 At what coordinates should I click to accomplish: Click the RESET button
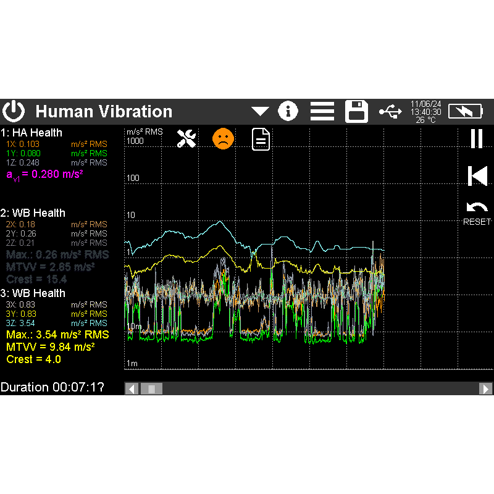click(477, 212)
